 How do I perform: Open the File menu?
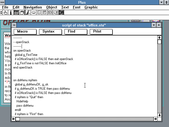pyautogui.click(x=5, y=7)
